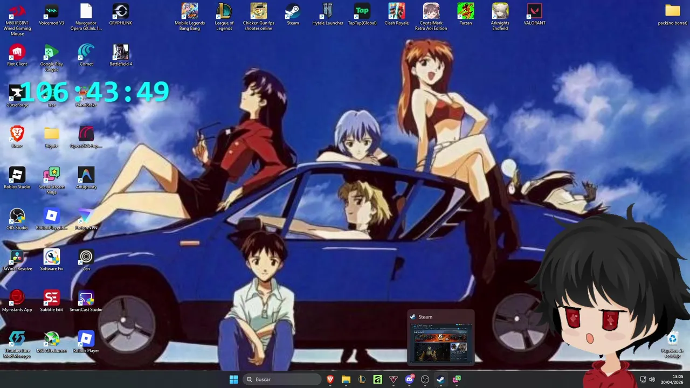The width and height of the screenshot is (690, 388).
Task: Open the Windows Start menu button
Action: [x=233, y=379]
